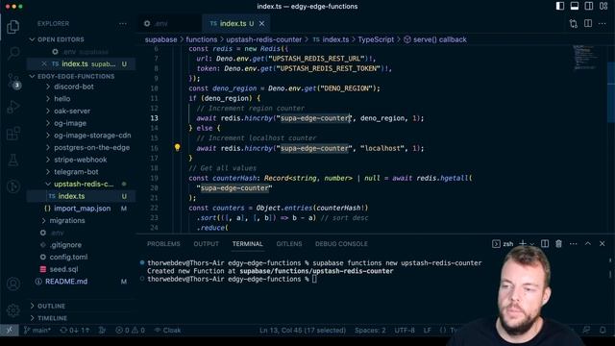Toggle secondary sidebar layout icon
The width and height of the screenshot is (615, 346).
click(x=589, y=6)
